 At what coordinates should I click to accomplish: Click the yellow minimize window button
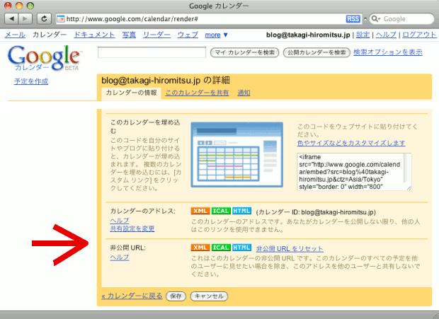(x=19, y=6)
